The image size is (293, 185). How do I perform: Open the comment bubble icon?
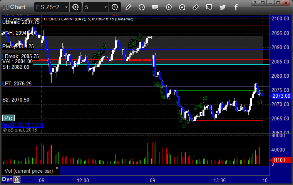[x=209, y=7]
